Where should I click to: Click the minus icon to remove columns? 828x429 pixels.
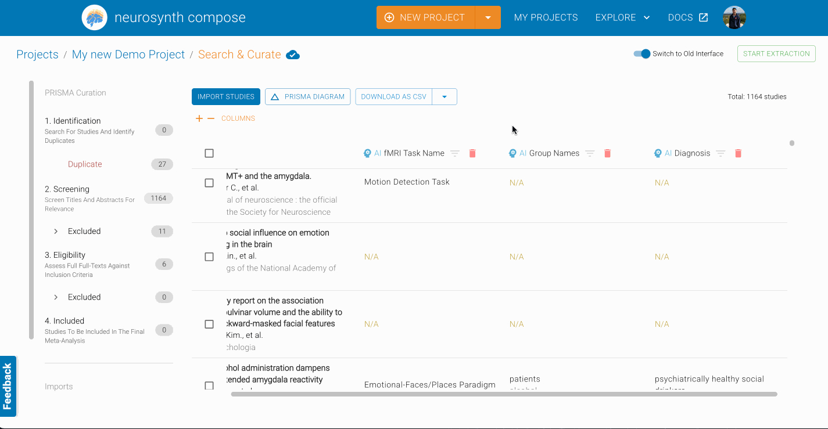click(211, 118)
